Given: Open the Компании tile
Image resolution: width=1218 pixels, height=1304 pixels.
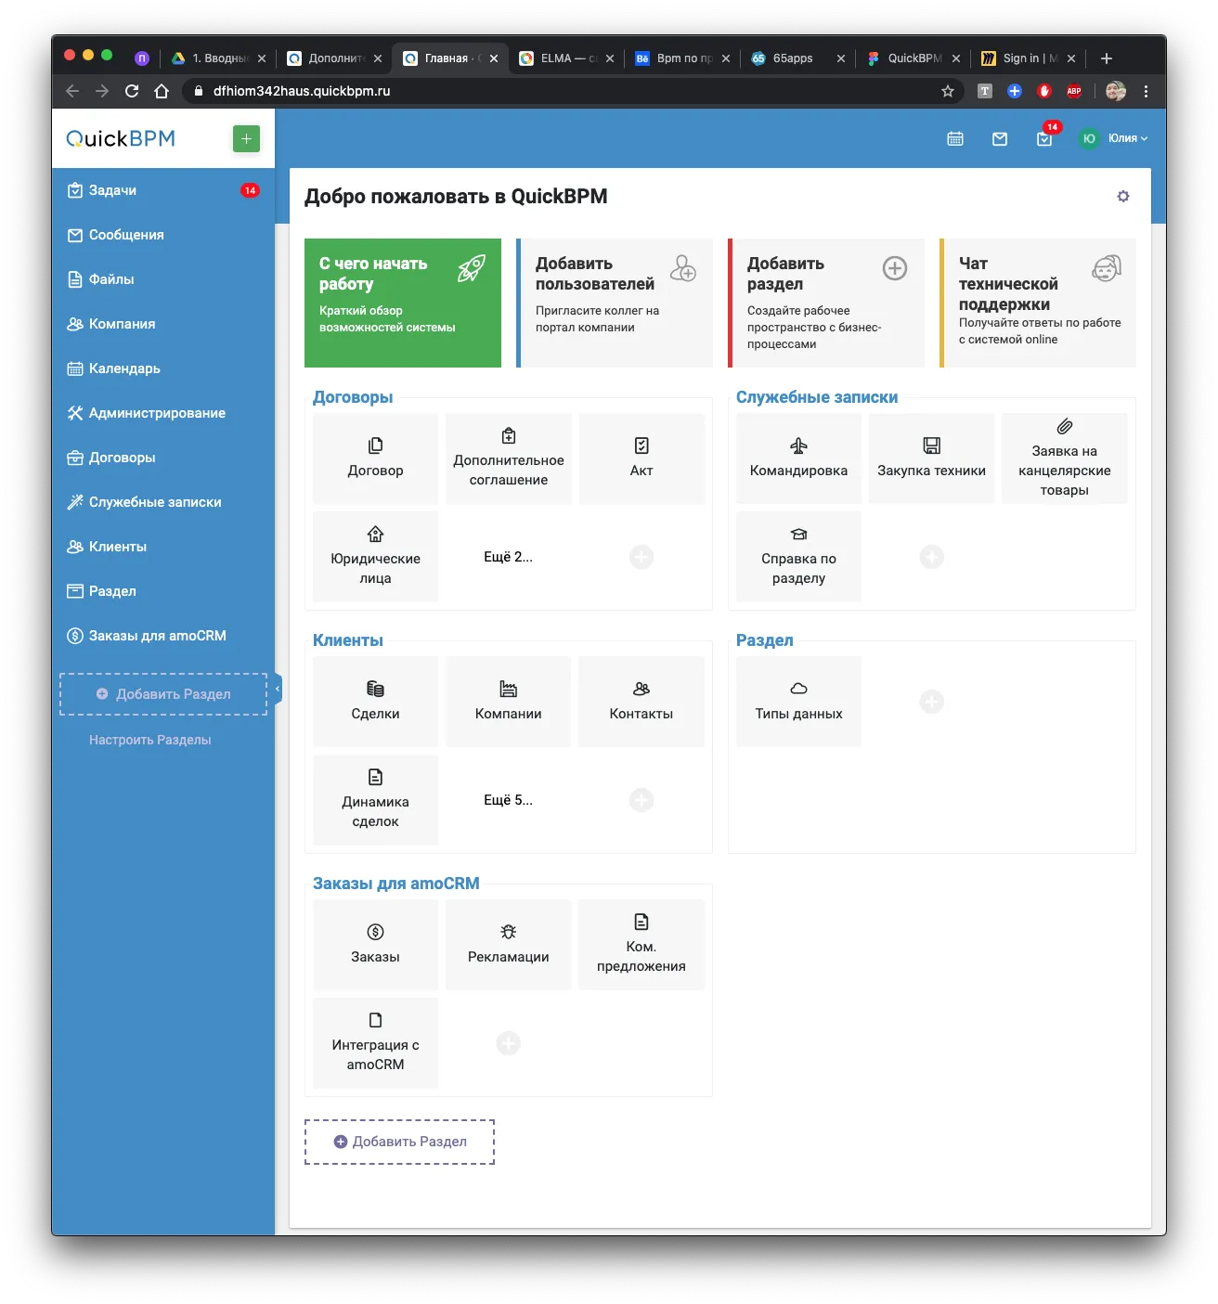Looking at the screenshot, I should pos(509,702).
